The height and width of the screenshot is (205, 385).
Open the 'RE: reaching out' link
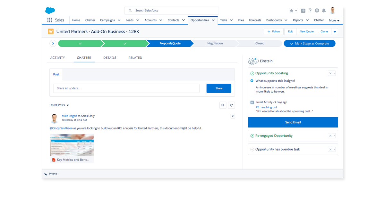point(266,107)
